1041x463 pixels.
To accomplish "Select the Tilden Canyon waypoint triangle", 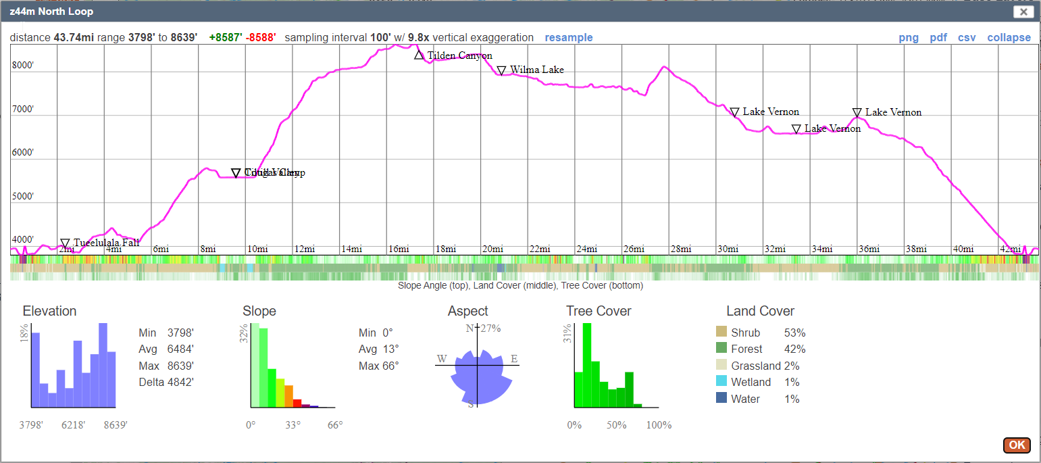I will 420,55.
